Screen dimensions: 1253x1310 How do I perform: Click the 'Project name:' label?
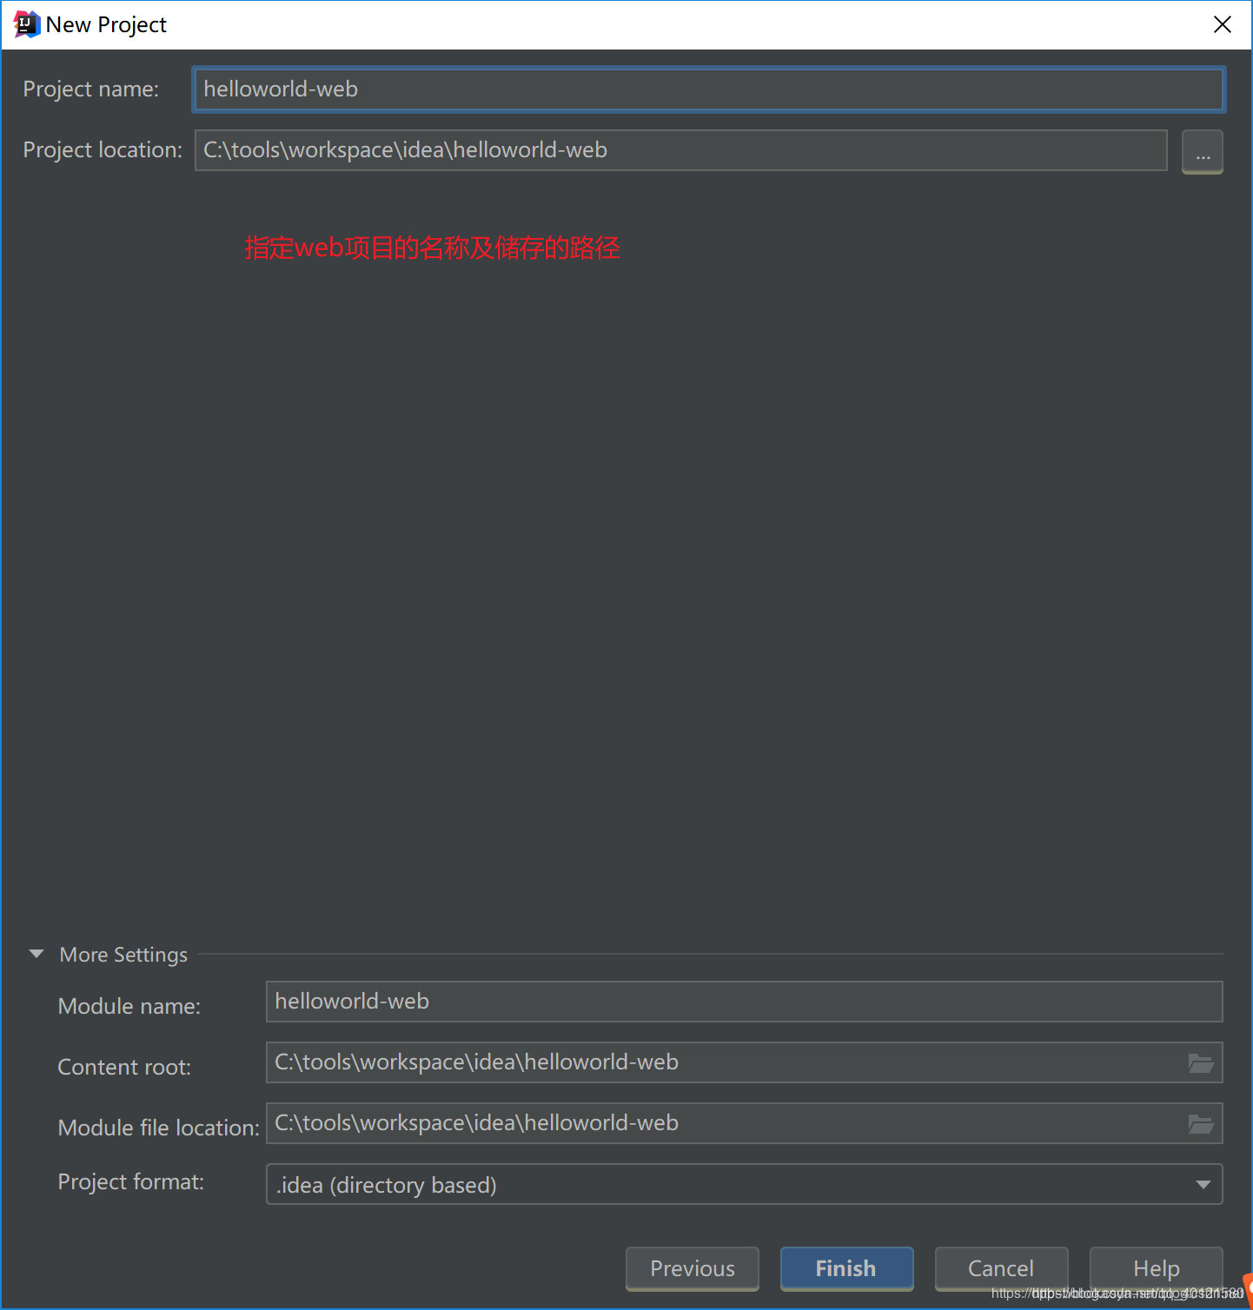pos(91,89)
